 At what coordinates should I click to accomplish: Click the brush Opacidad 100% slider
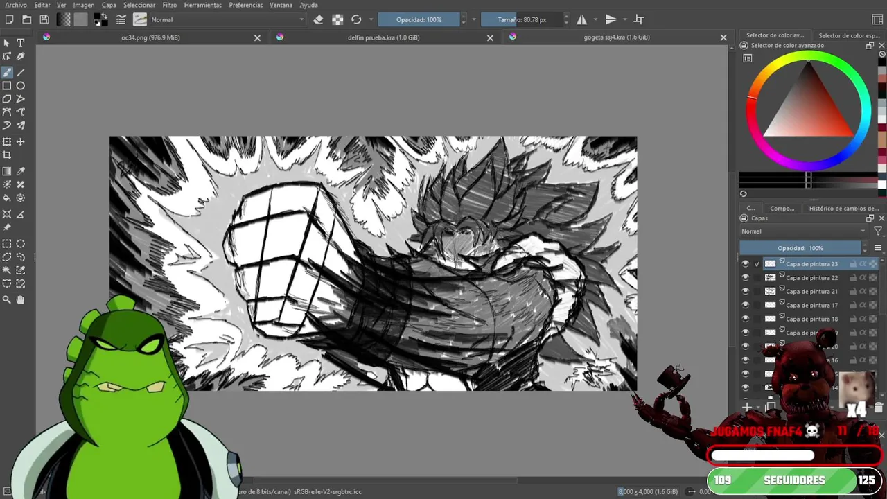(x=419, y=19)
